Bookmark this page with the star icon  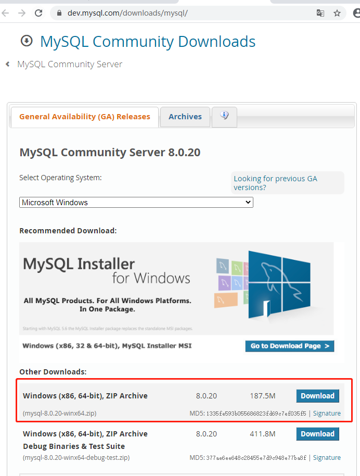337,13
